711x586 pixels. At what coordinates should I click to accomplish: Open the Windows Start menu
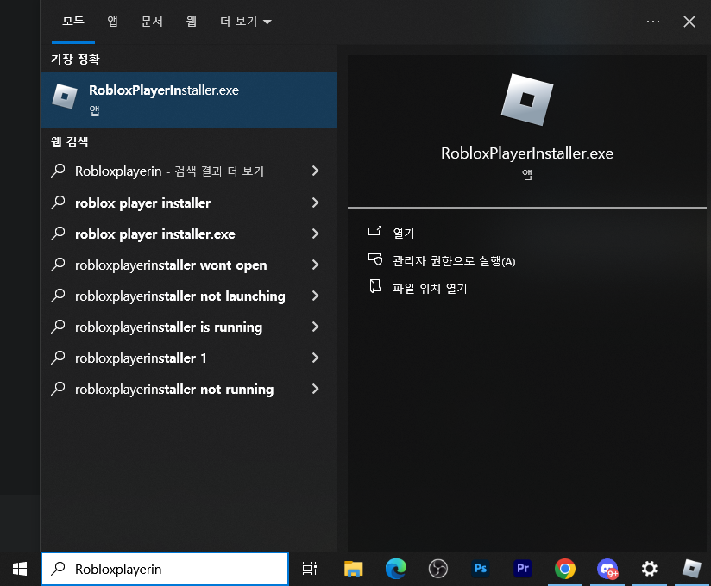click(20, 569)
